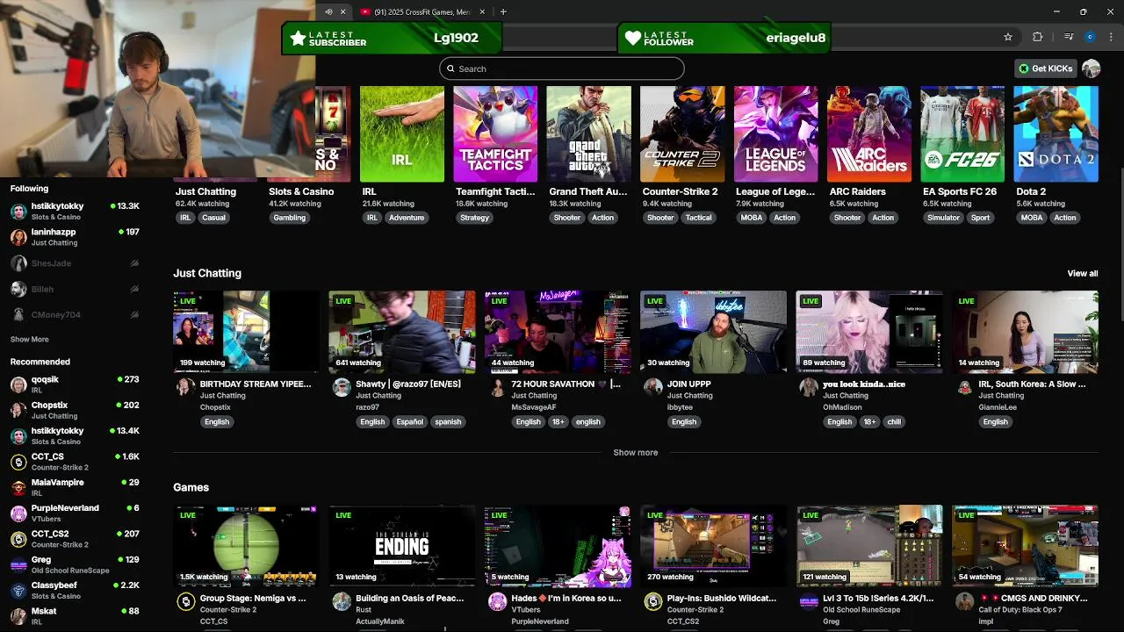Open the browser media control icon

[x=1068, y=37]
